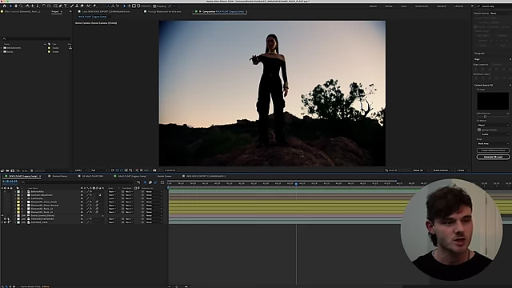Click the Search Help magnifier icon
The width and height of the screenshot is (512, 288).
point(478,6)
